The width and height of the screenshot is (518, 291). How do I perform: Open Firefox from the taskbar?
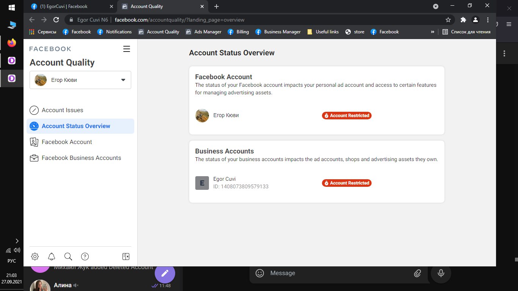click(12, 43)
